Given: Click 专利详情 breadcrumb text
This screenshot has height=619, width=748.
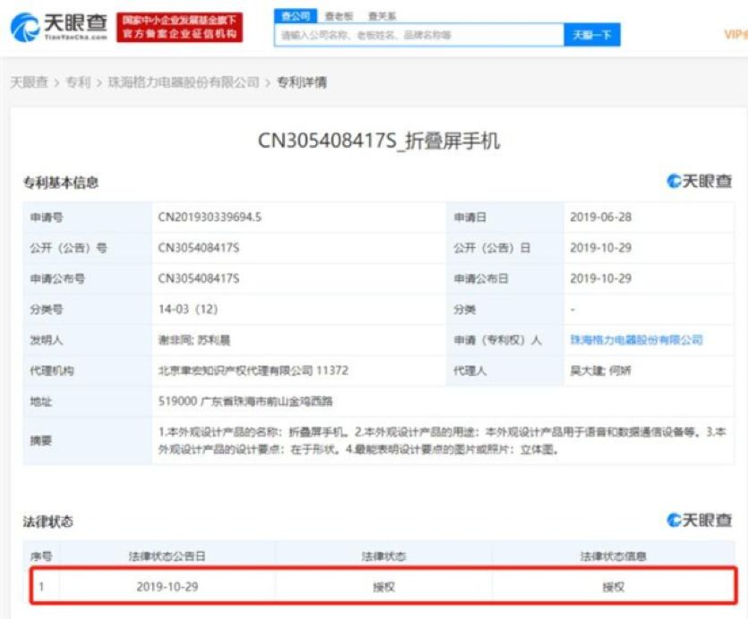Looking at the screenshot, I should coord(302,82).
